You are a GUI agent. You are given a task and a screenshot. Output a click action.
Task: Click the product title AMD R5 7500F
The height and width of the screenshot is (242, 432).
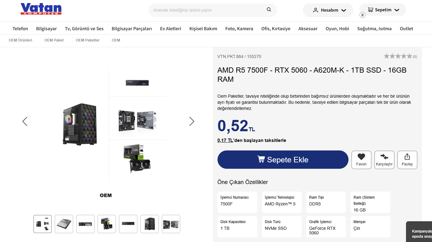[312, 75]
